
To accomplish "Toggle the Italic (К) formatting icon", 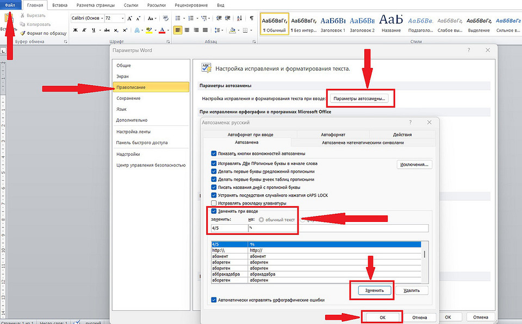I will pyautogui.click(x=84, y=30).
